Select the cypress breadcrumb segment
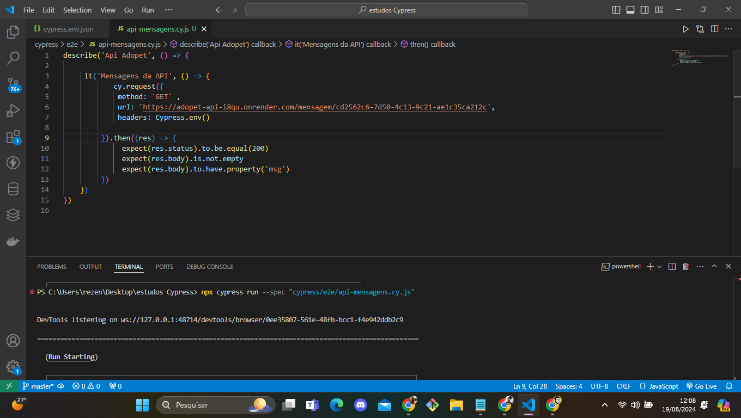Viewport: 741px width, 418px height. pos(46,44)
